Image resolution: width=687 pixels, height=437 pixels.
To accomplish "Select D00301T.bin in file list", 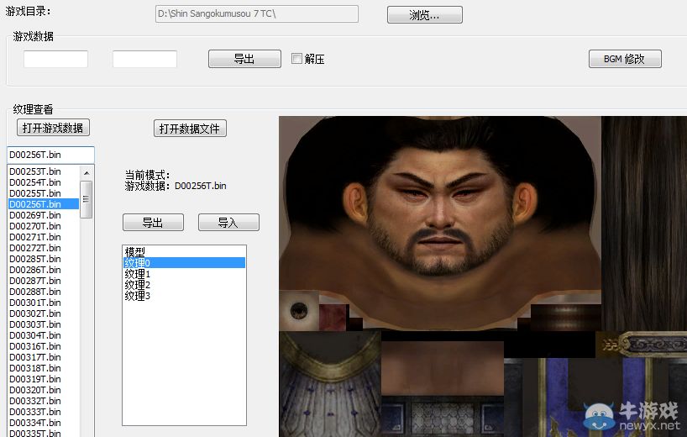I will point(44,303).
